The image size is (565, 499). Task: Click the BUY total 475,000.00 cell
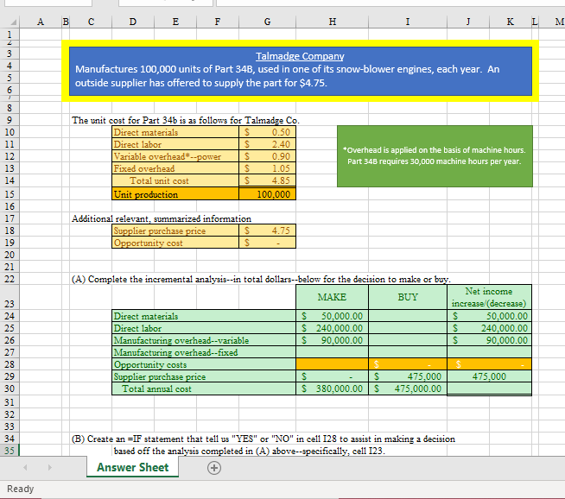[407, 388]
